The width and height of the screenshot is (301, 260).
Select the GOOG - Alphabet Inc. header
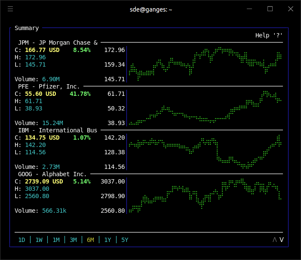point(52,174)
